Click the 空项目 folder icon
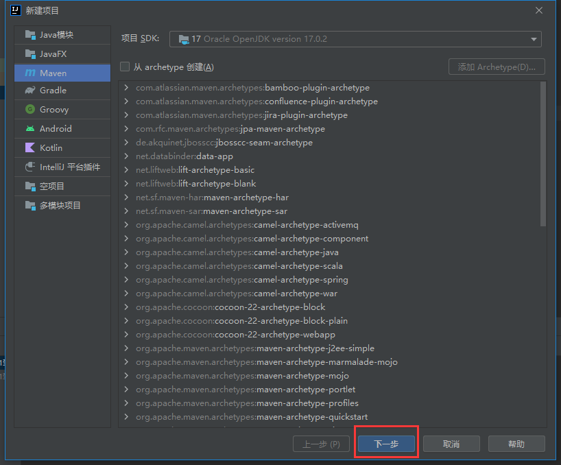 click(x=30, y=186)
